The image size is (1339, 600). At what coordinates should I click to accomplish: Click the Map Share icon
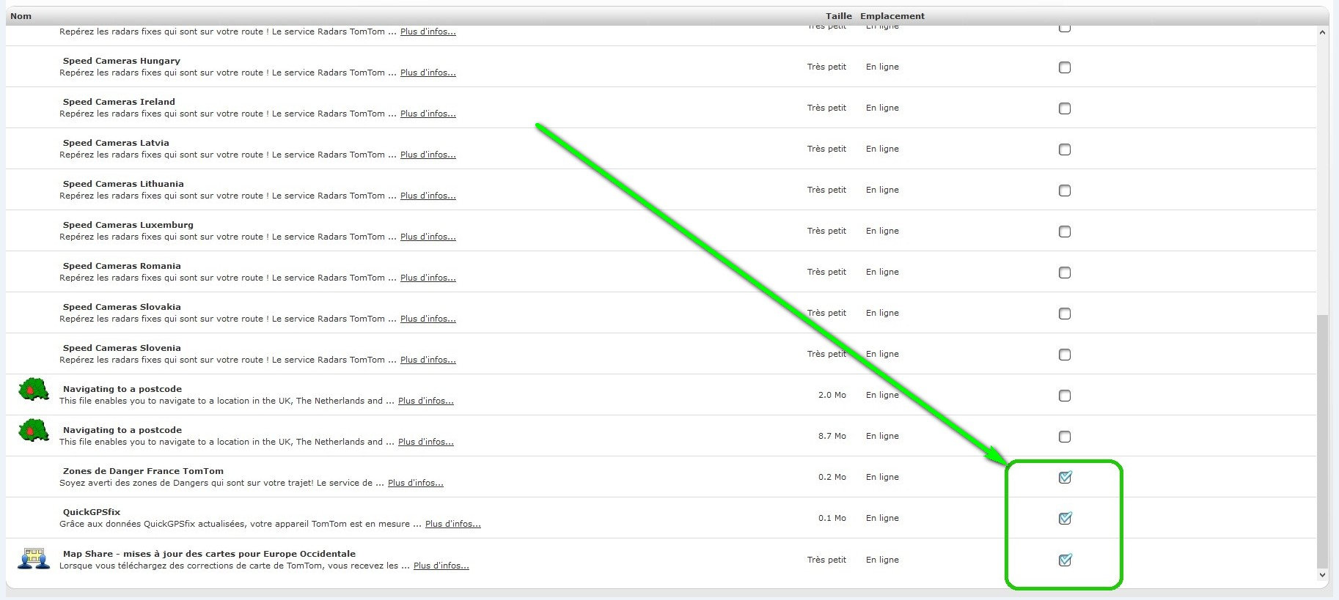click(34, 558)
